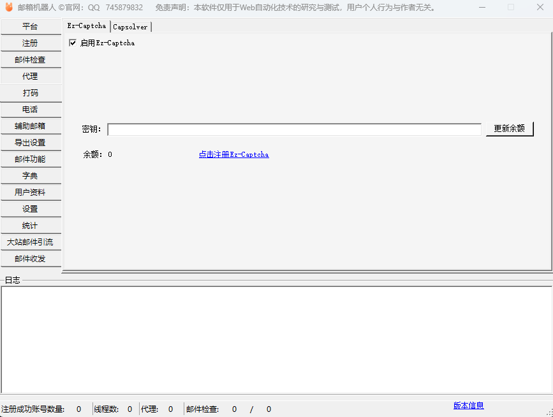Click the 辅助邮箱 sidebar button

(x=31, y=126)
